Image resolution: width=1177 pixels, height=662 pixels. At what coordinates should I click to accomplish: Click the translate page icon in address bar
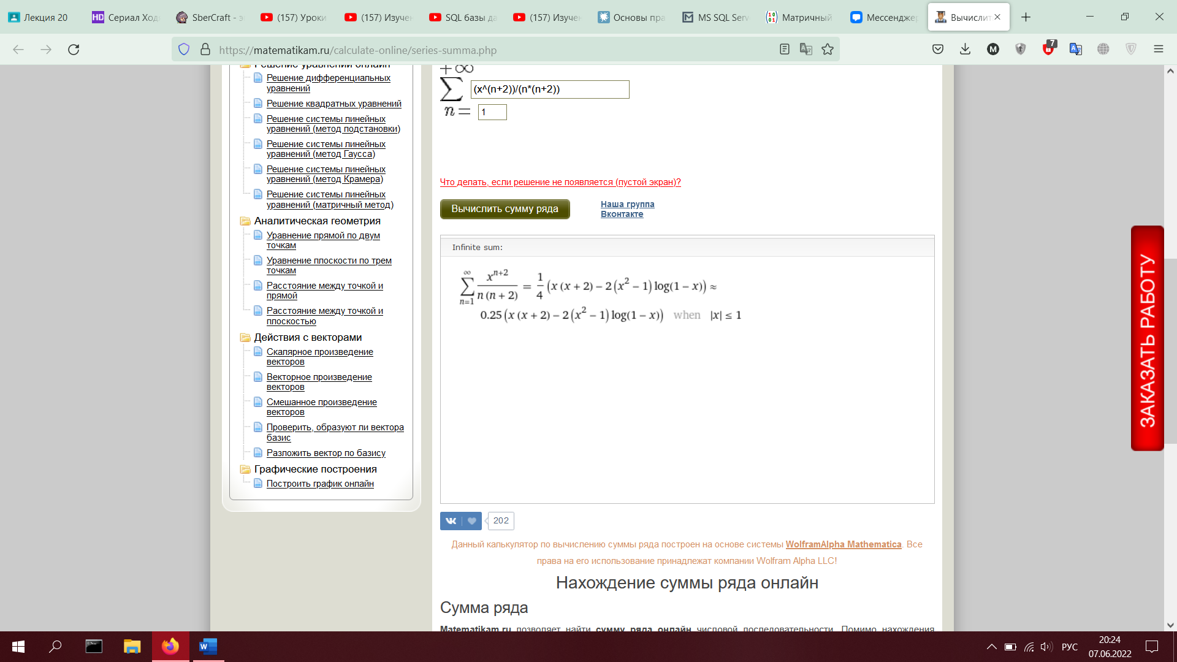pos(806,50)
